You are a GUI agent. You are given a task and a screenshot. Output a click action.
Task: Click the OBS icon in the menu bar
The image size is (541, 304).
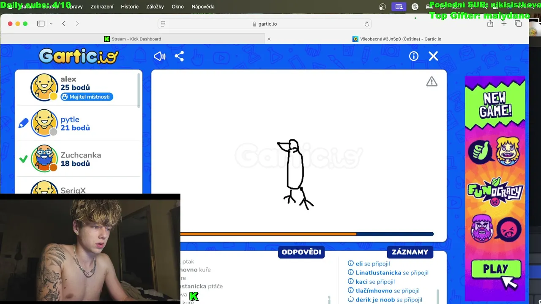(x=383, y=7)
